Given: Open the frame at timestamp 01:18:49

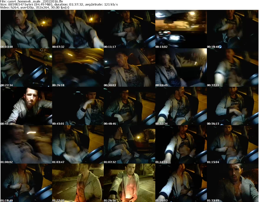Looking at the screenshot, I should click(x=26, y=183).
